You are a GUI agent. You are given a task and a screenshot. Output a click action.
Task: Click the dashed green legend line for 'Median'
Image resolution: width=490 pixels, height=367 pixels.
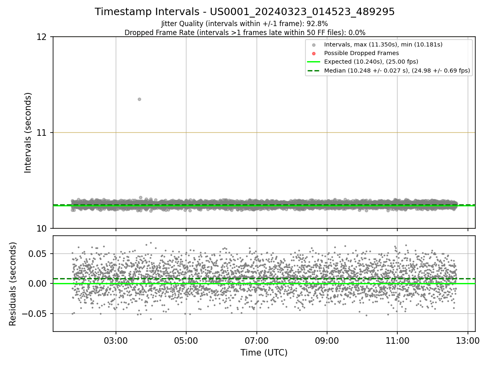pyautogui.click(x=314, y=71)
